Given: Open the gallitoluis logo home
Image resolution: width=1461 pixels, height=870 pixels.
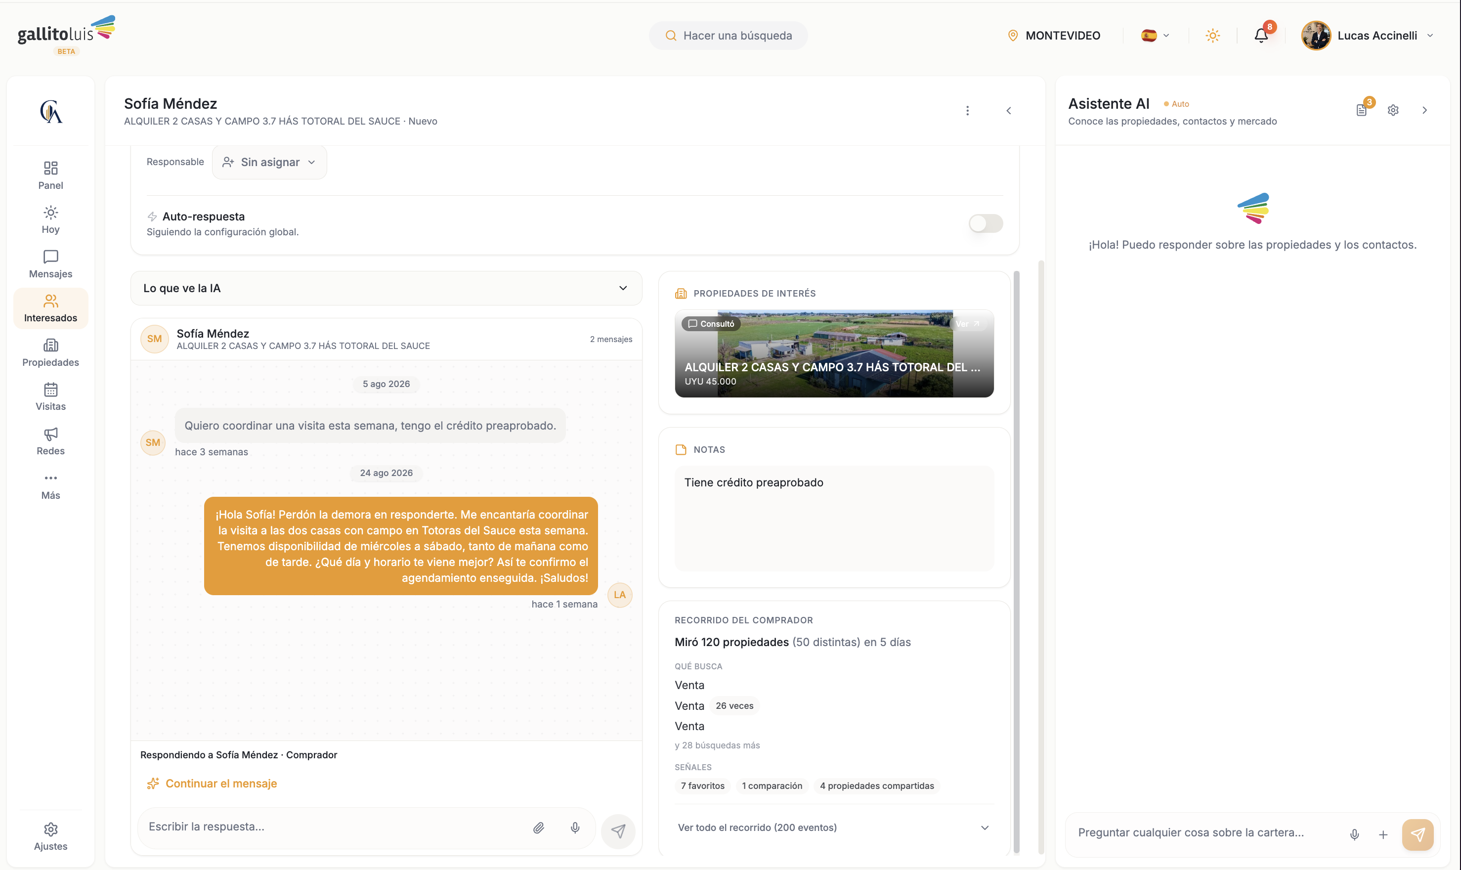Looking at the screenshot, I should [x=66, y=35].
